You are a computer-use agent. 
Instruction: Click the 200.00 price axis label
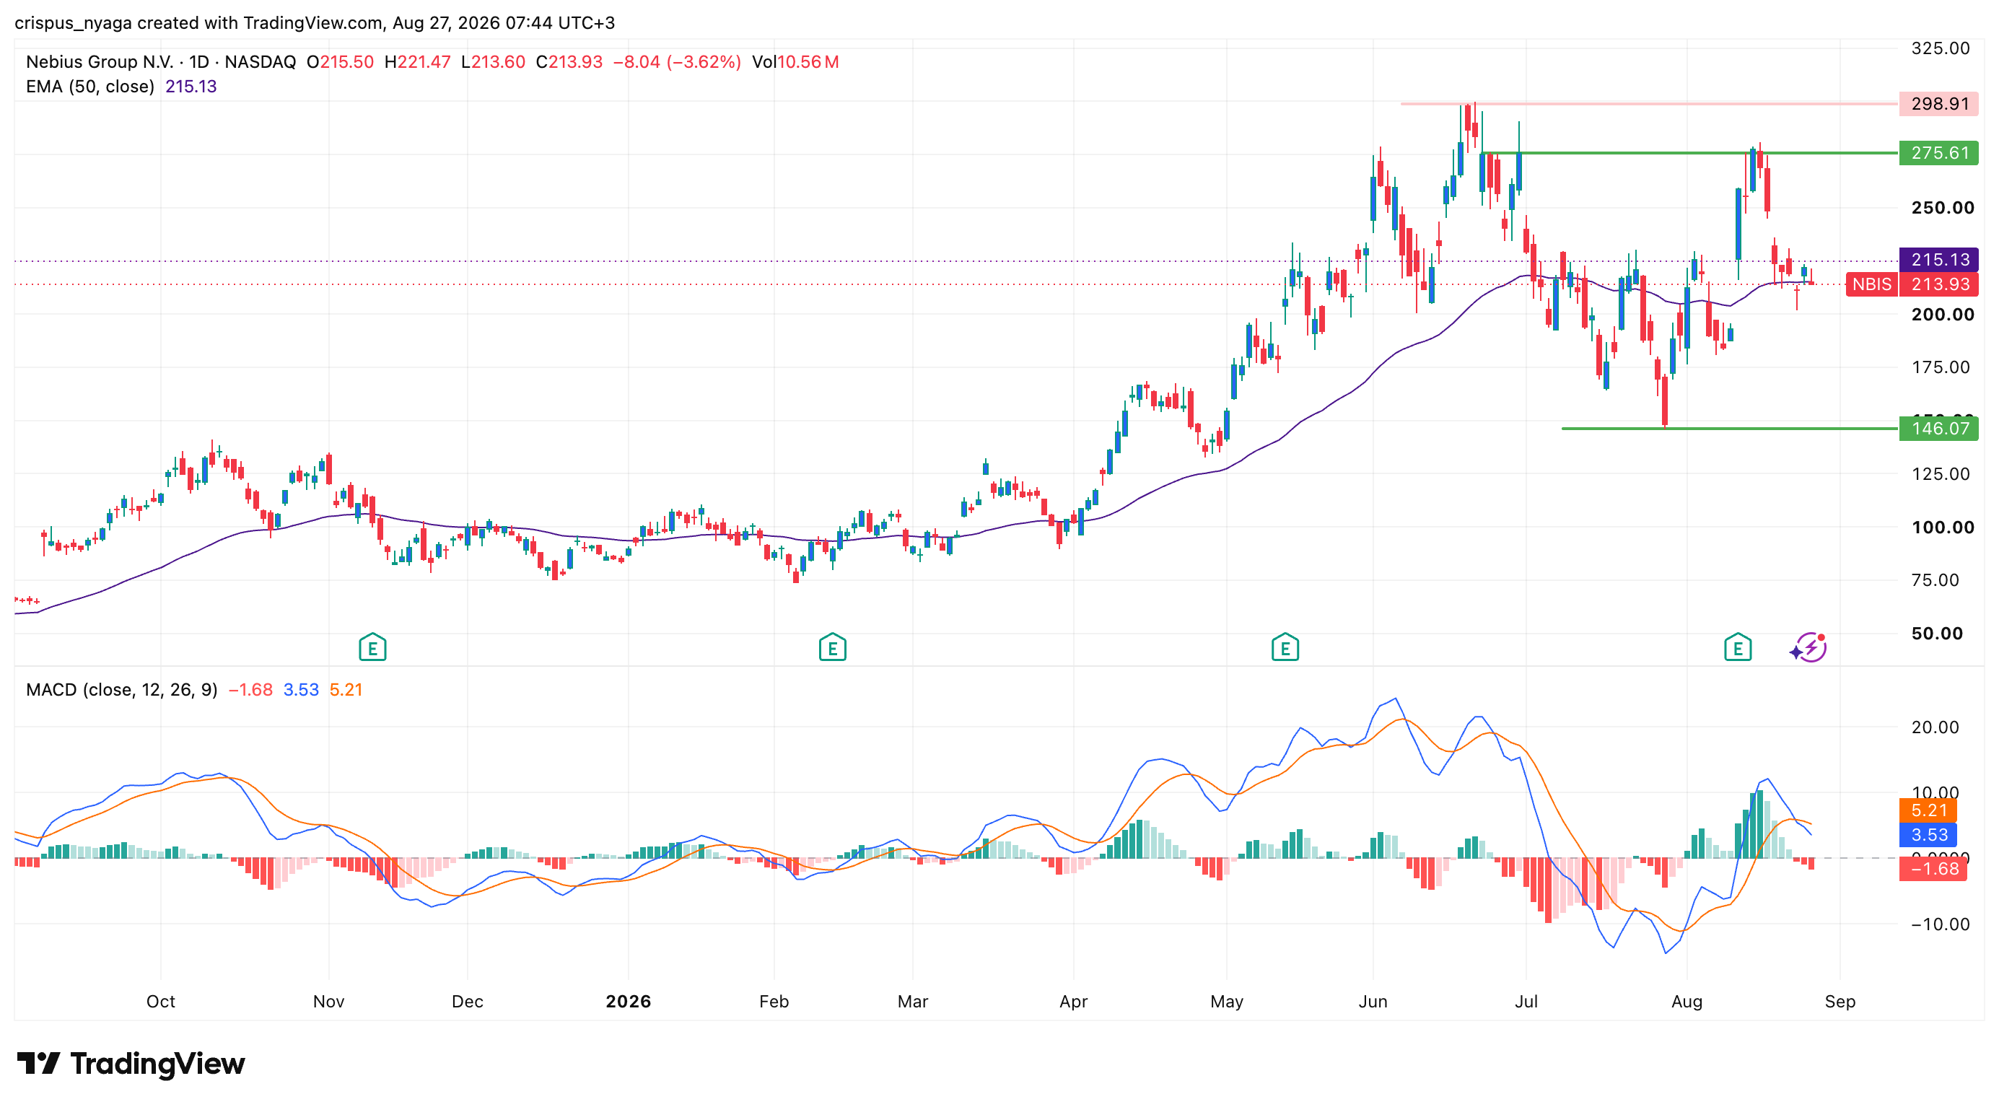click(x=1943, y=314)
